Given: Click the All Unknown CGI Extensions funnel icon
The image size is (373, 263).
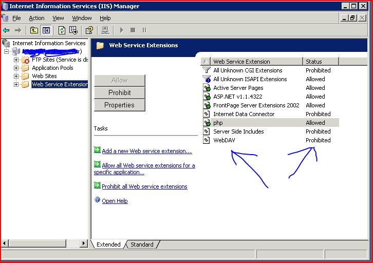Looking at the screenshot, I should pyautogui.click(x=206, y=70).
